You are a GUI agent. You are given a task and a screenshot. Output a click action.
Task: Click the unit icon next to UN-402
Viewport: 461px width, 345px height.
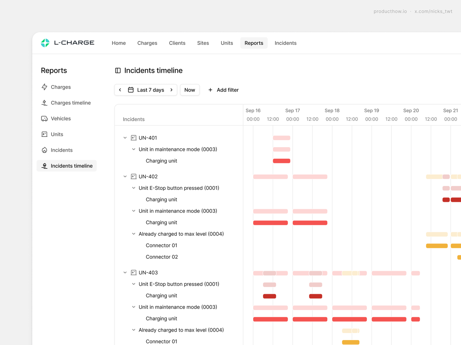tap(134, 176)
